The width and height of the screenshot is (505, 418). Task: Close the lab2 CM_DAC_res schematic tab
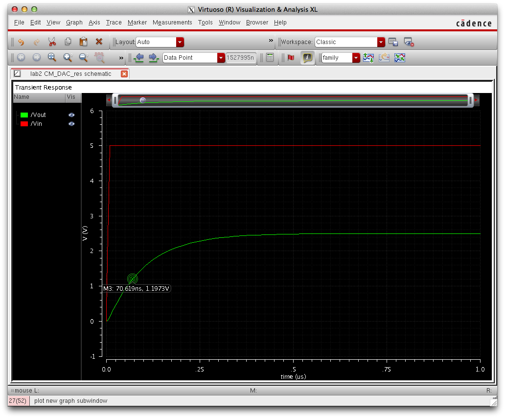coord(124,74)
